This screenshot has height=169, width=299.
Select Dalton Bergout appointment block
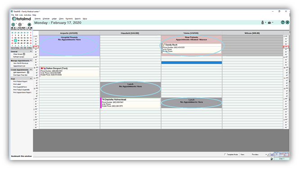(x=69, y=72)
